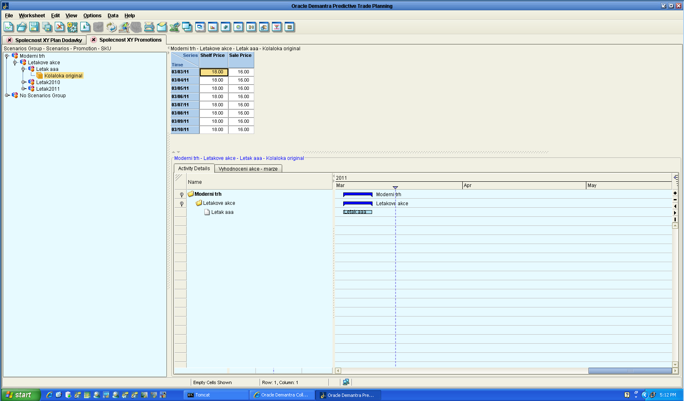Open the Windows Start menu
Screen dimensions: 684x401
[21, 395]
